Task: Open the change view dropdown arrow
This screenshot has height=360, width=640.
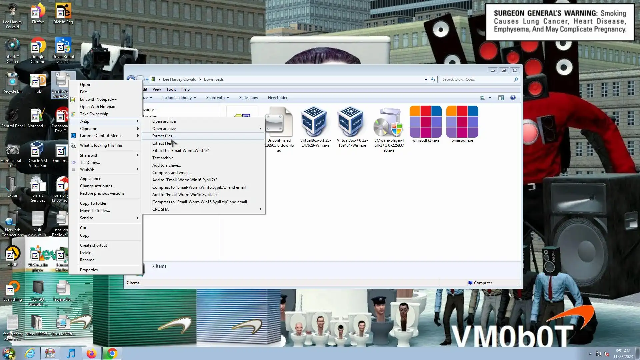Action: [x=490, y=98]
